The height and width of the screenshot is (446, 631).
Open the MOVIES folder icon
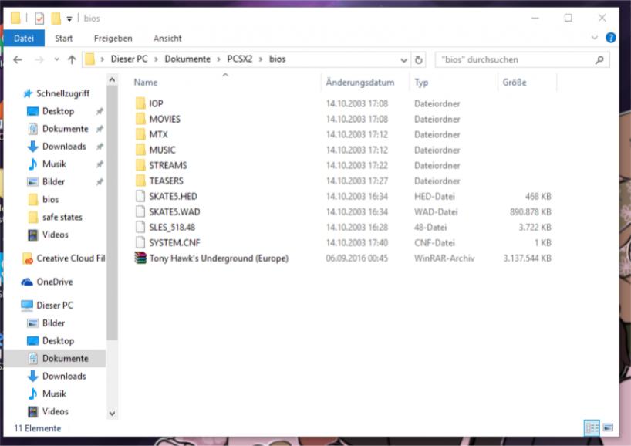pyautogui.click(x=140, y=119)
